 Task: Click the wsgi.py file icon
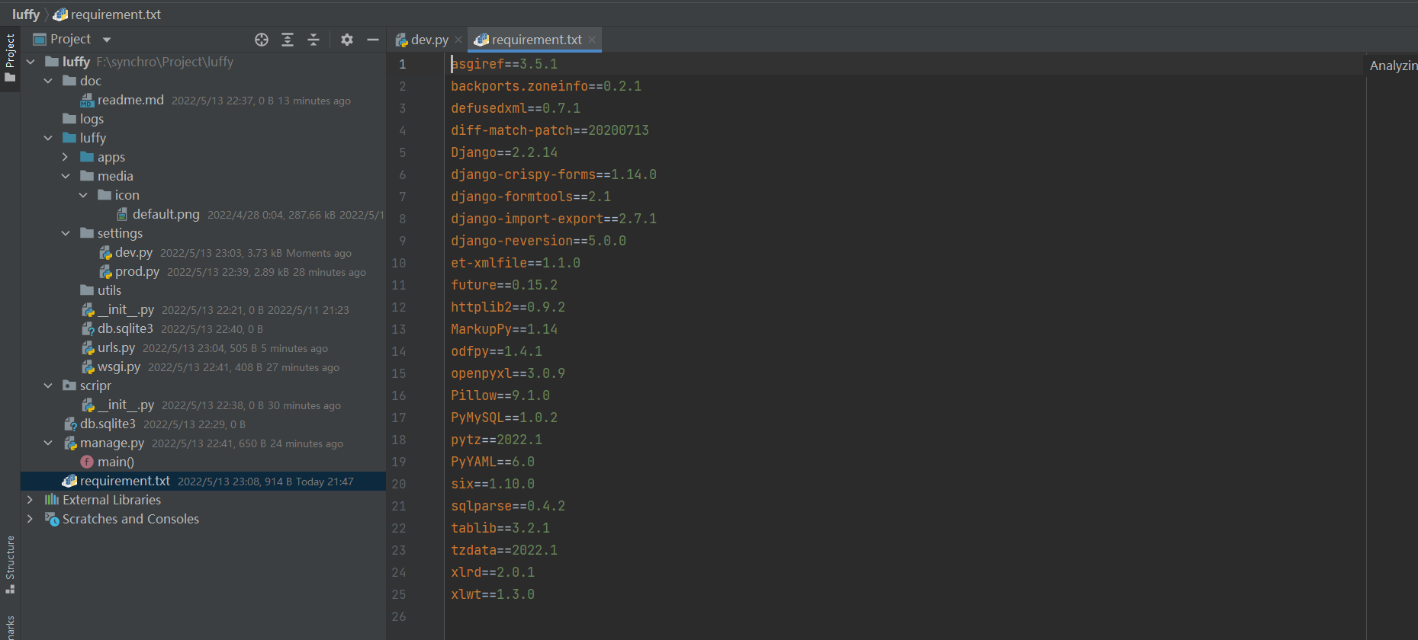[x=88, y=366]
